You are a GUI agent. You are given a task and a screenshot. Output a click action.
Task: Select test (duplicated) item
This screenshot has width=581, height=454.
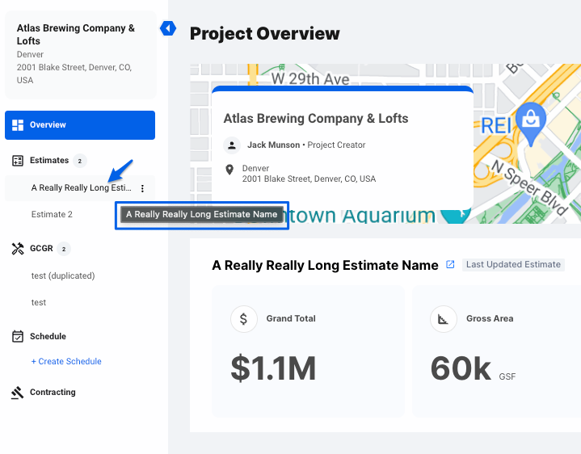(63, 276)
